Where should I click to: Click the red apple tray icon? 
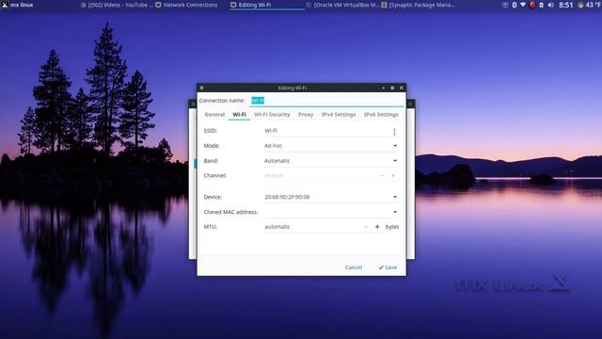point(532,5)
